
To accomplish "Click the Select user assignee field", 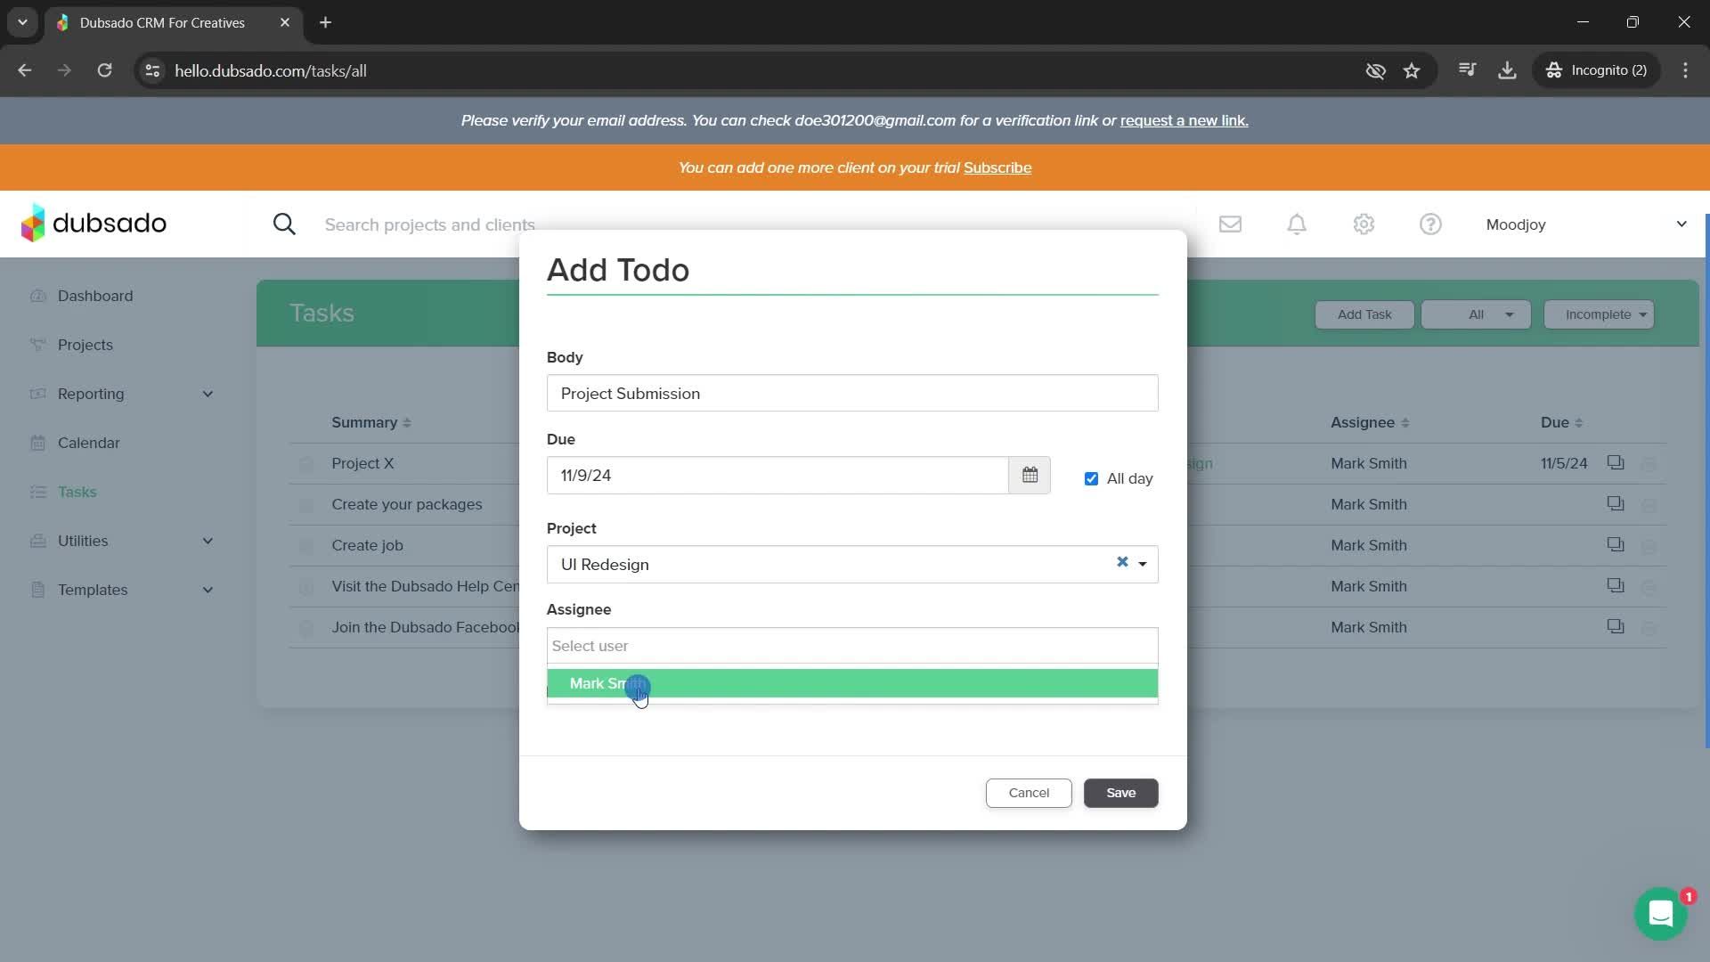I will 852,646.
